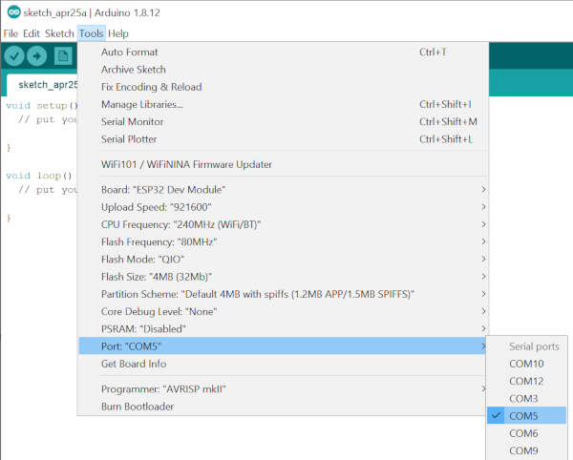Viewport: 573px width, 460px height.
Task: Pick COM12 in the port submenu
Action: 526,381
